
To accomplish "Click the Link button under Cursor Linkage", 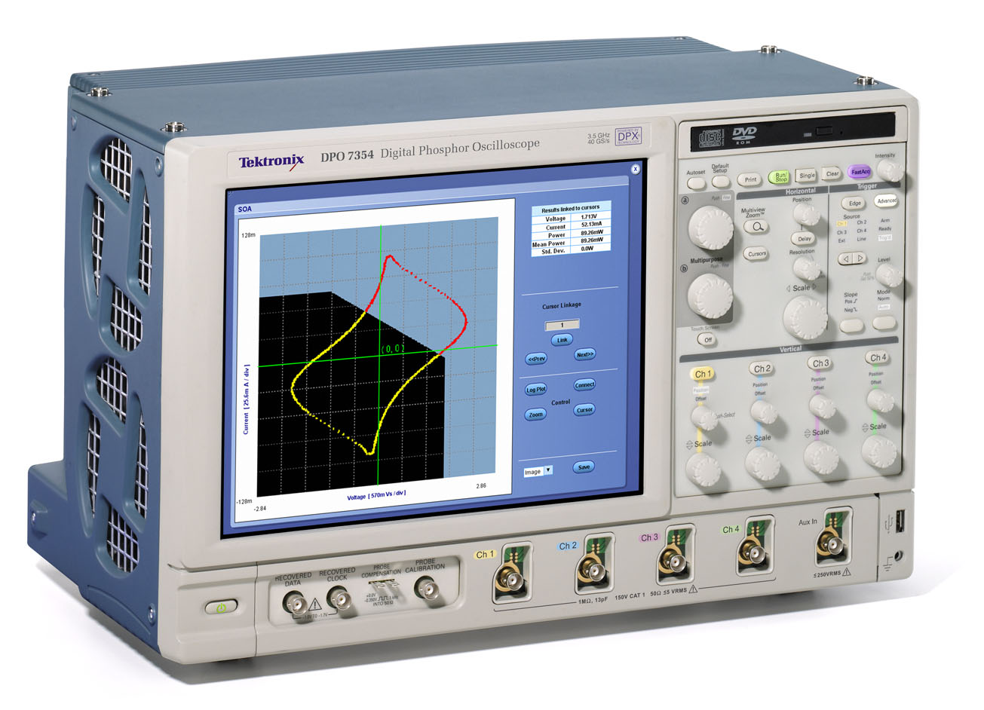I will (562, 340).
